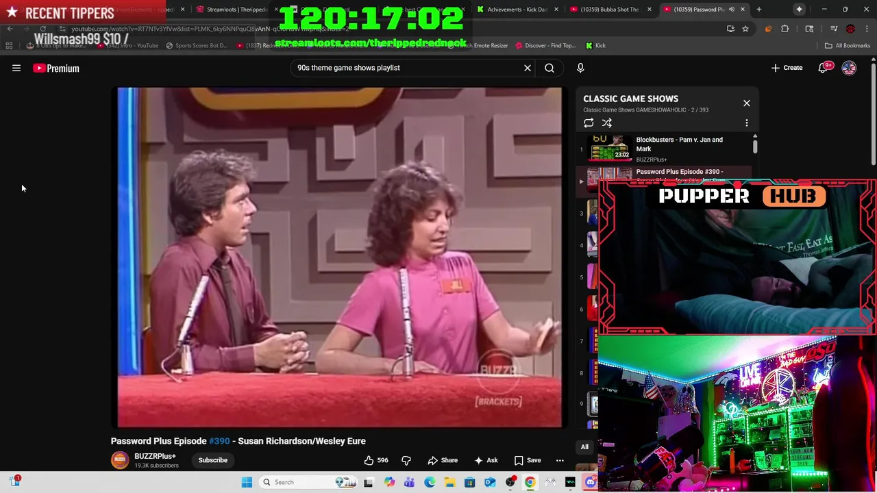Open Kick bookmark
The width and height of the screenshot is (877, 493).
[595, 45]
